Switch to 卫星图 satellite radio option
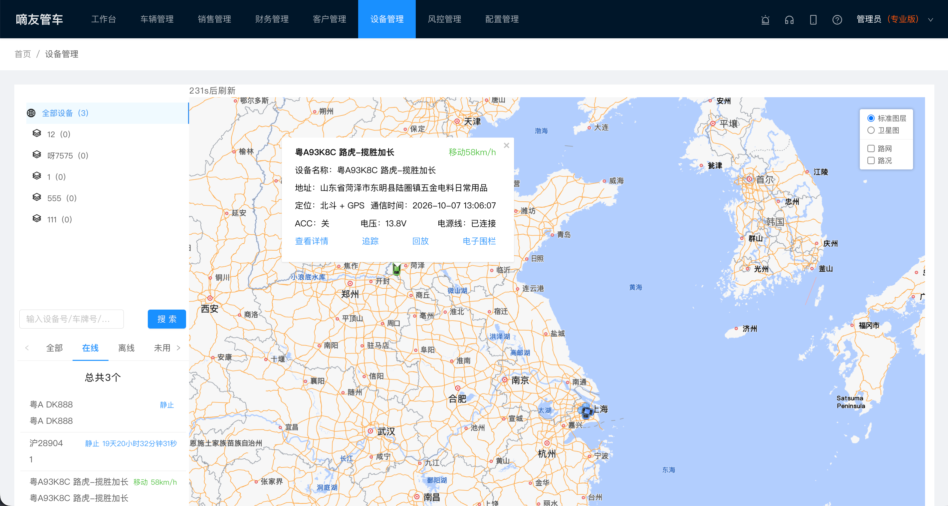This screenshot has height=506, width=948. (x=871, y=130)
